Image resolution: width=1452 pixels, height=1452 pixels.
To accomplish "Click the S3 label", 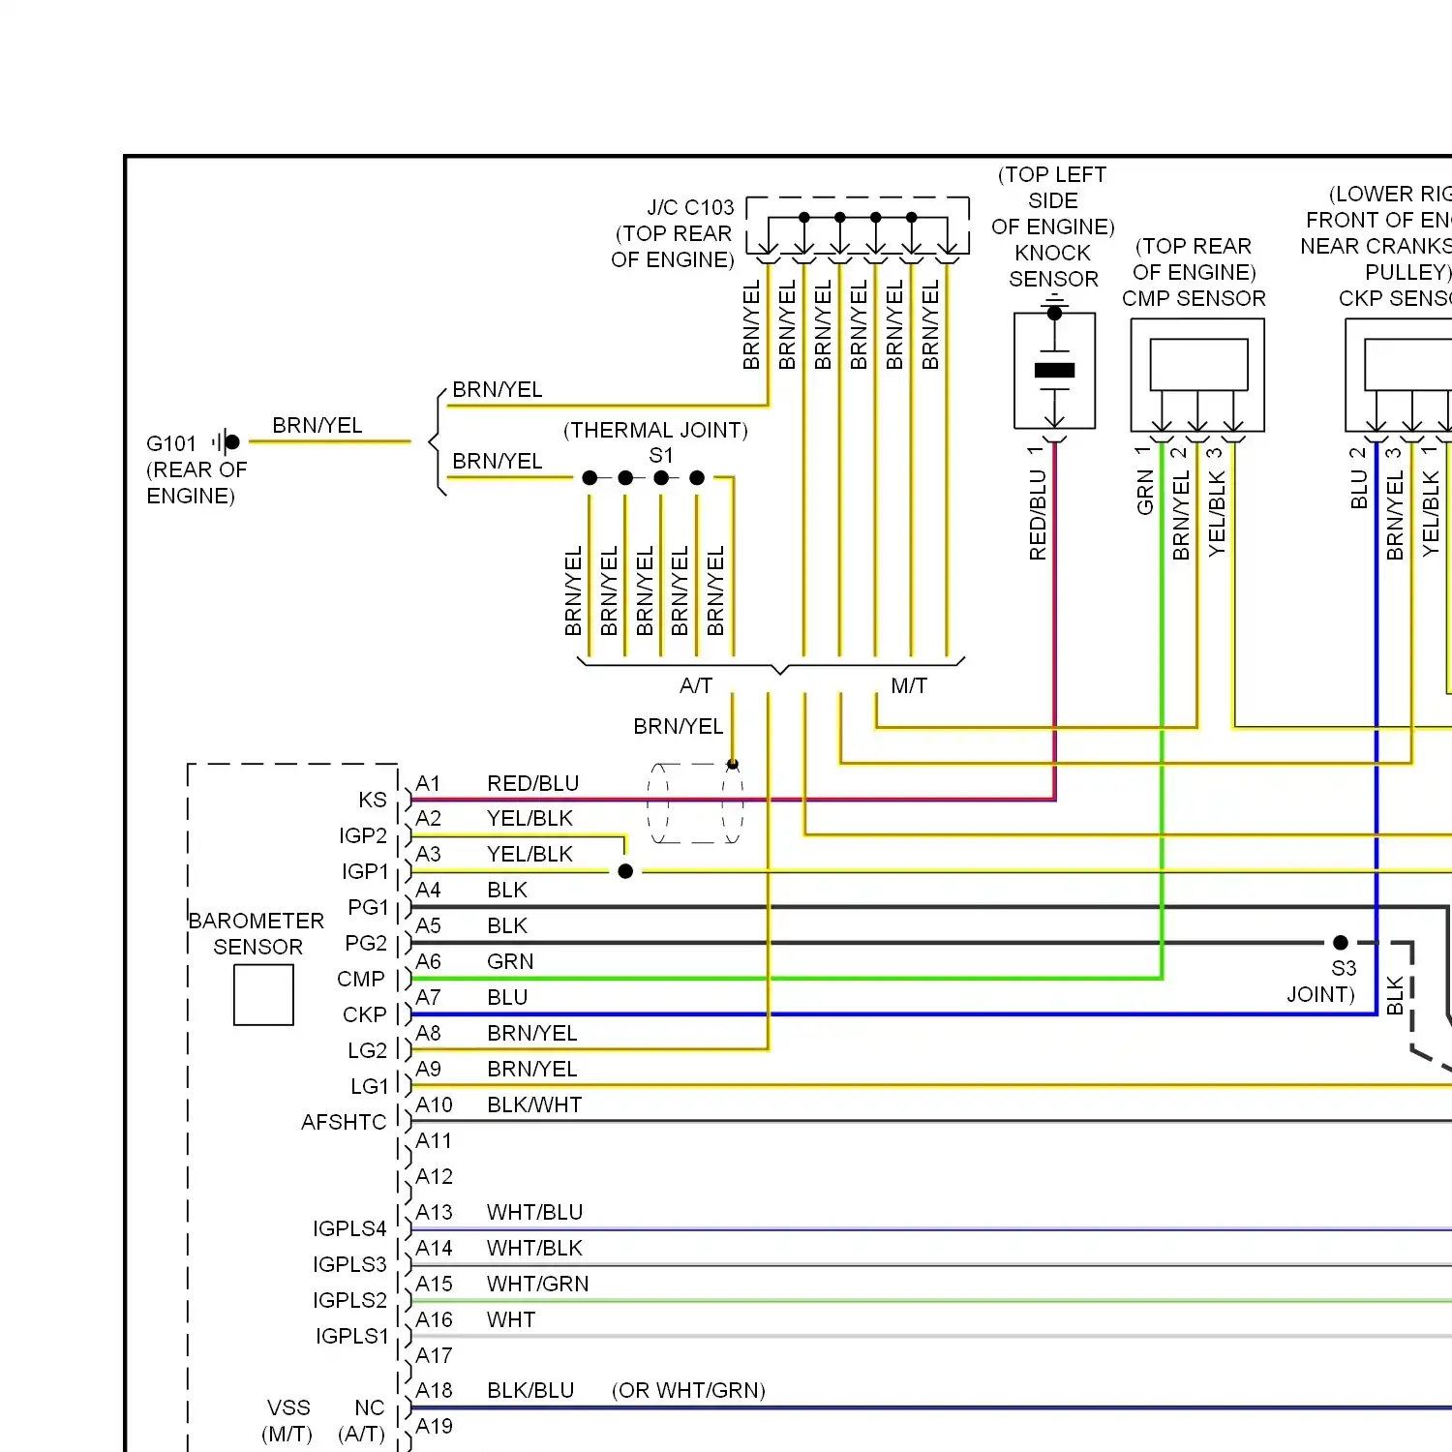I will [x=1344, y=969].
